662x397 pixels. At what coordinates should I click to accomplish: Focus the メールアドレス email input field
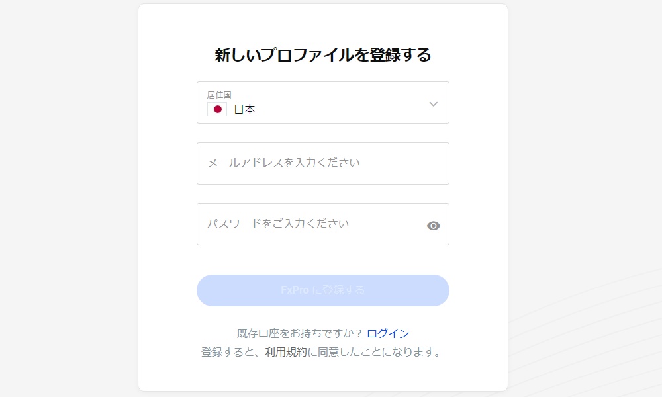point(322,163)
